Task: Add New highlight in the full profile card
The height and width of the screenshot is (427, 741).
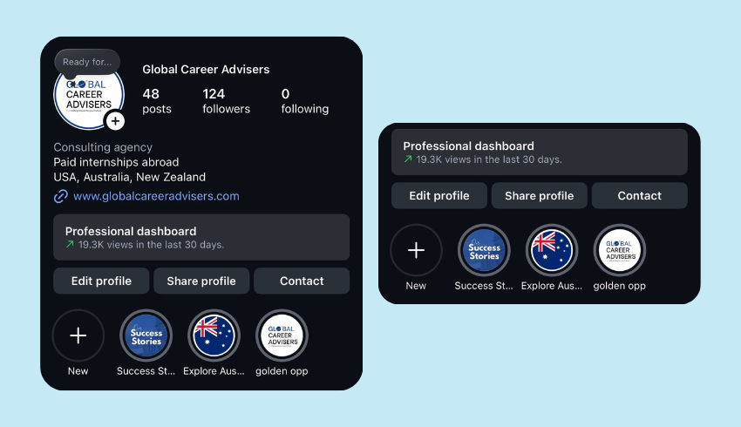Action: [x=78, y=335]
